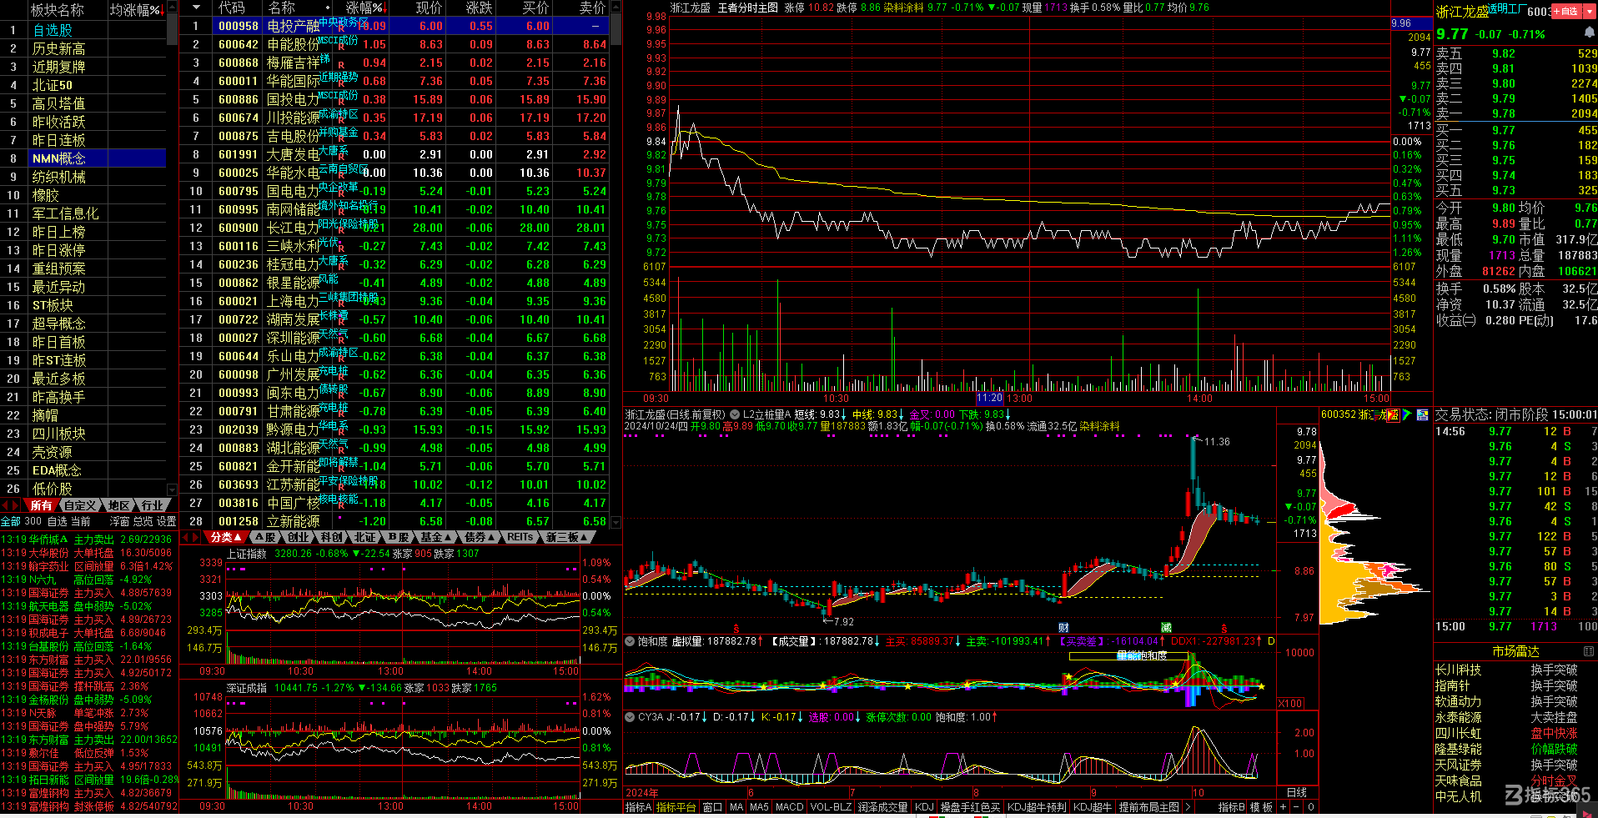The height and width of the screenshot is (818, 1598).
Task: Click the 全部 alert filter
Action: pyautogui.click(x=11, y=521)
